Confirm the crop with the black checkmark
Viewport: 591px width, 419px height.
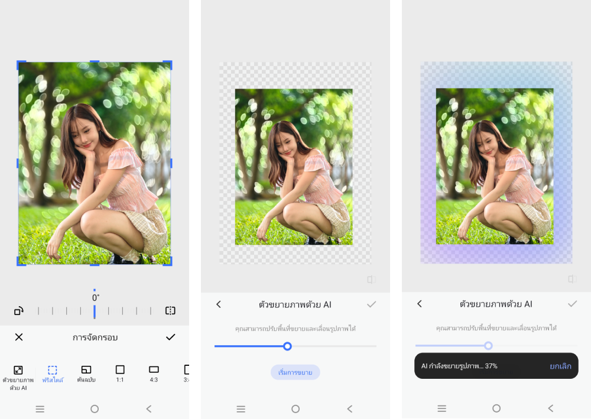click(x=170, y=337)
